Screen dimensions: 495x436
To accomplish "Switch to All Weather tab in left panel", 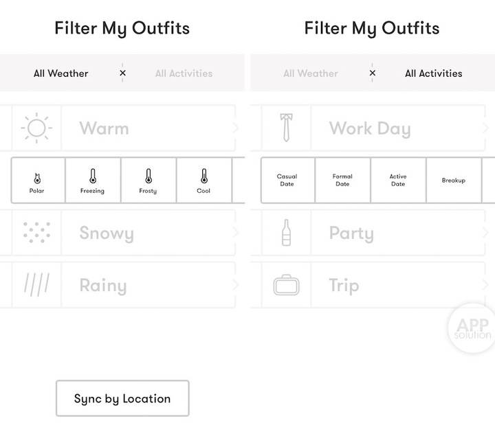I will pos(61,73).
